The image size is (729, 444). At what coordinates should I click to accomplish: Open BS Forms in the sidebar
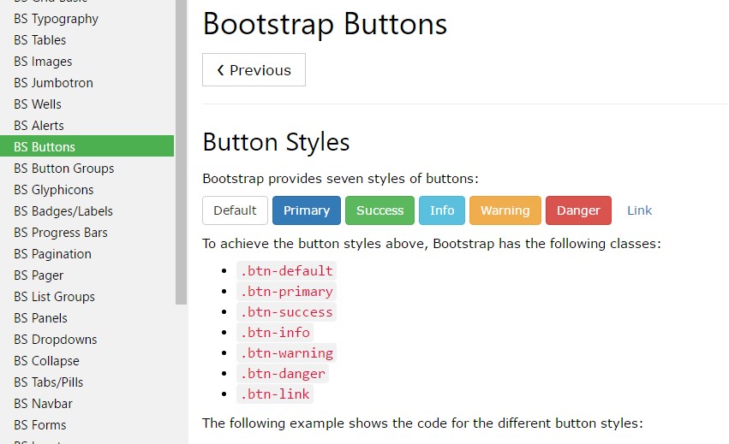click(87, 424)
